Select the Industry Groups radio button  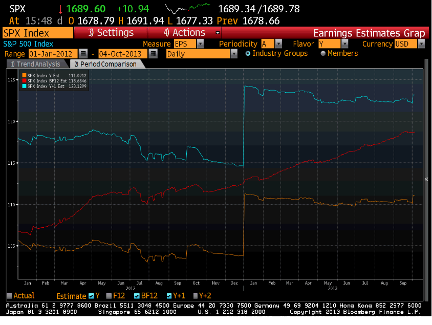pyautogui.click(x=248, y=53)
